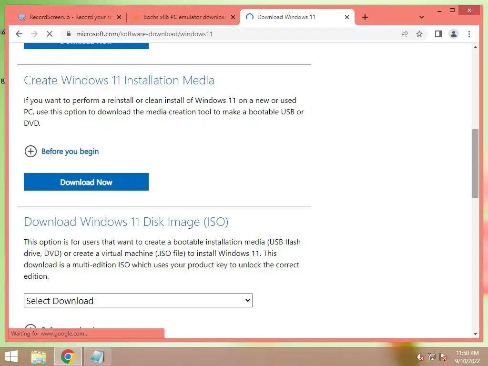Close the Bochs x86 PC emulator tab
Screen dimensions: 488x366
click(x=233, y=17)
